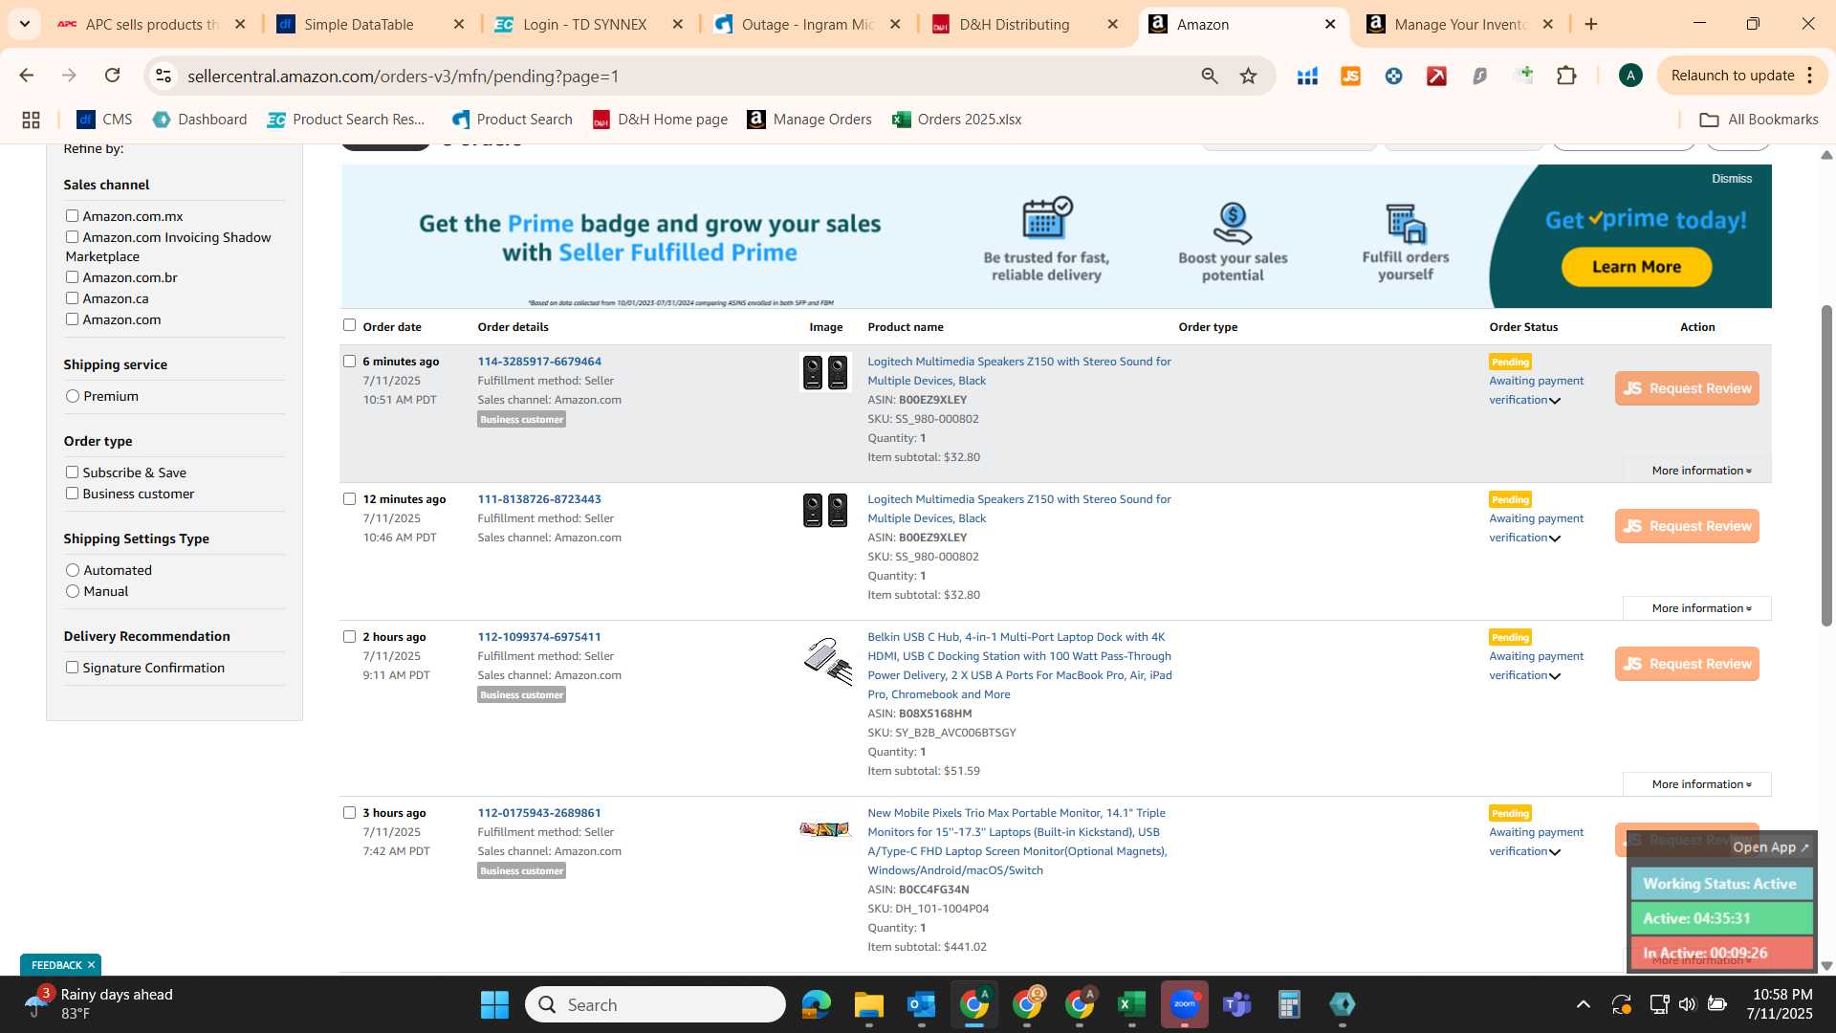View site information icon in address bar

(x=164, y=76)
